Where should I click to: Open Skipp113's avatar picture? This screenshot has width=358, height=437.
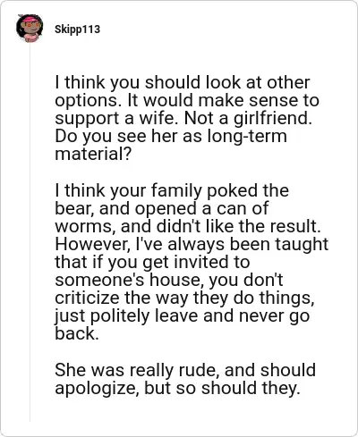30,29
